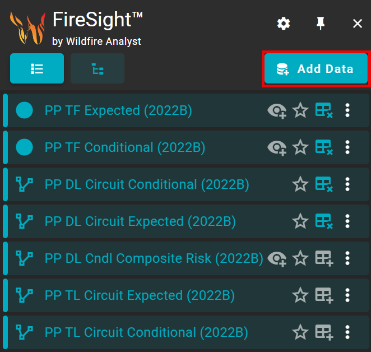Show PP TF Expected (2022B) layer visibility
This screenshot has width=371, height=352.
point(277,111)
